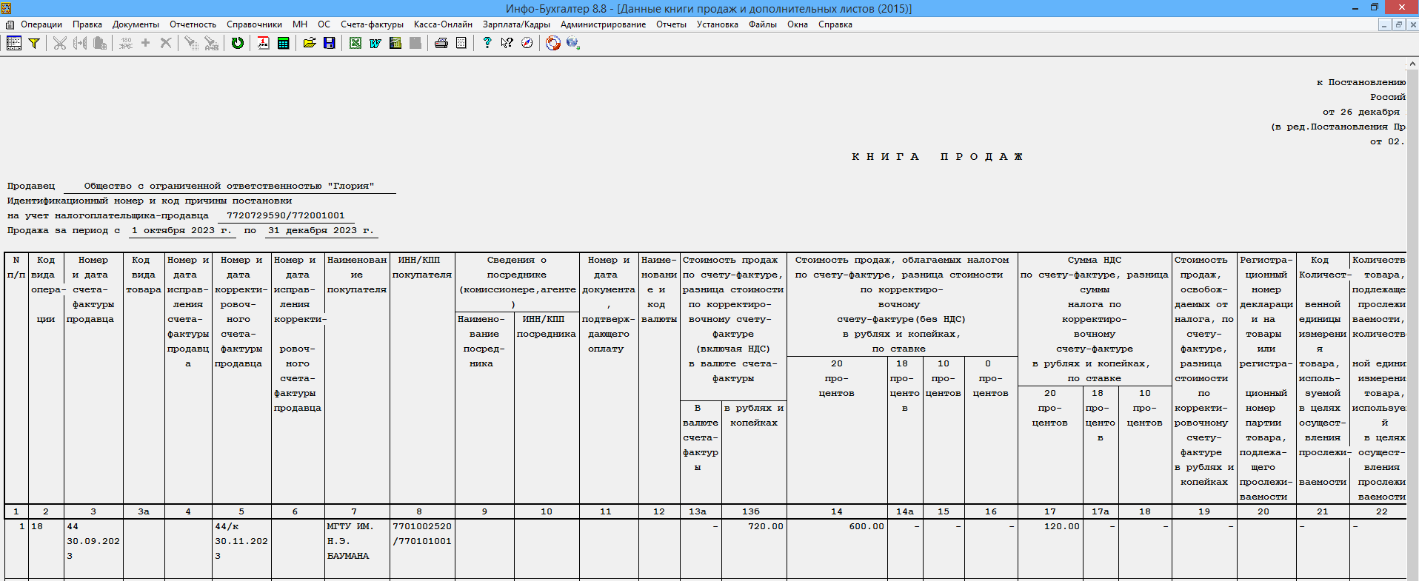The image size is (1419, 581).
Task: Click the plus add-row icon
Action: [145, 43]
